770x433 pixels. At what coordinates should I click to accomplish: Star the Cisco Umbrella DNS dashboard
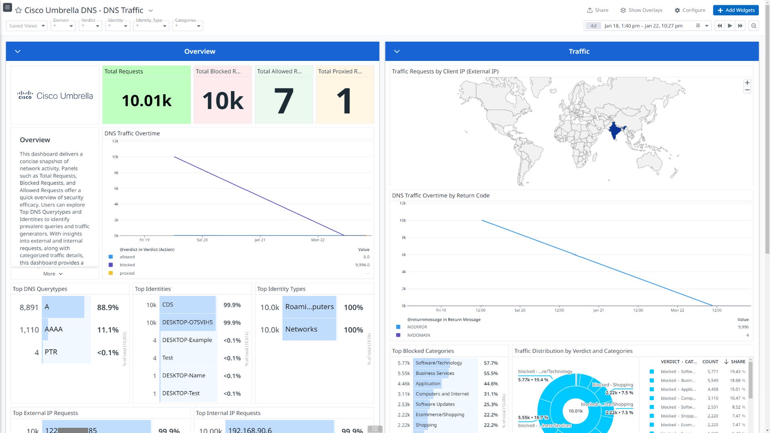pyautogui.click(x=18, y=10)
